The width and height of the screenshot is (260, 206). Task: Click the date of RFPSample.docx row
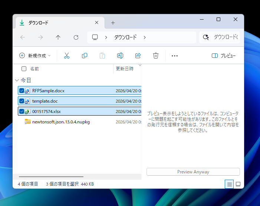[x=128, y=91]
